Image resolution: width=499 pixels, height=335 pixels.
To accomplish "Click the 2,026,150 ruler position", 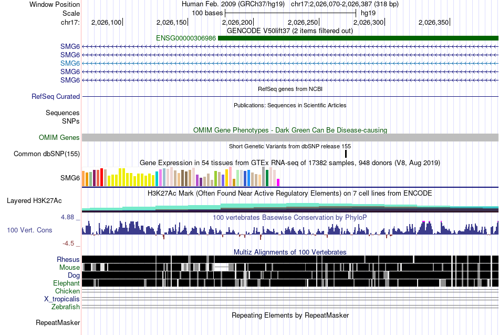I will click(x=172, y=22).
